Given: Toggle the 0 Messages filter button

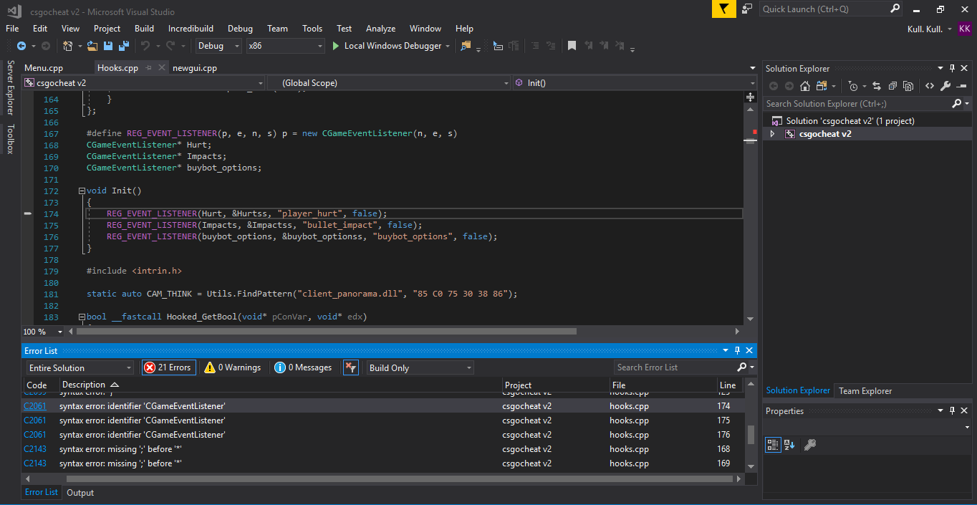Looking at the screenshot, I should click(303, 367).
